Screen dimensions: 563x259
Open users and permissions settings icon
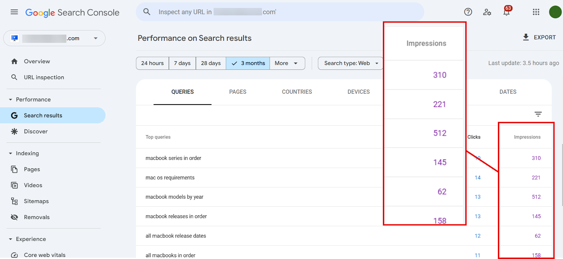pyautogui.click(x=487, y=12)
